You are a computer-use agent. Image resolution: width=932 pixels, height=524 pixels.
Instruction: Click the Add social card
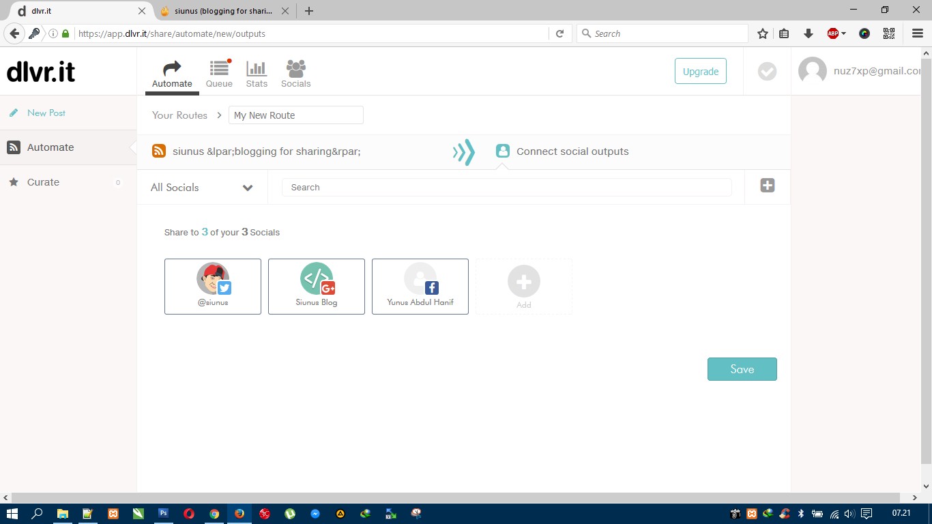tap(524, 287)
